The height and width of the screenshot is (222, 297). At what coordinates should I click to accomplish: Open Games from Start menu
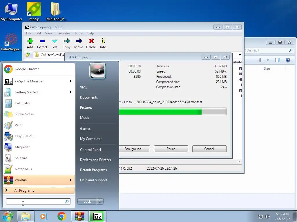[x=85, y=129]
